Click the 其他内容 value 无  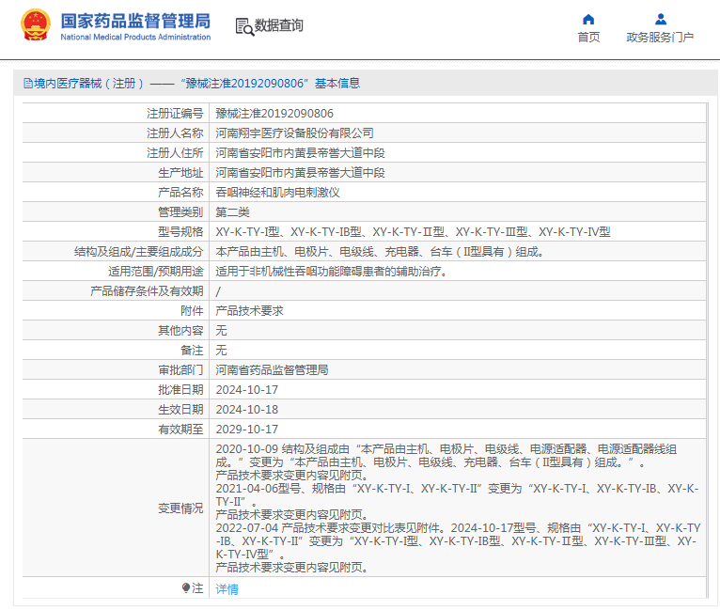tap(221, 331)
